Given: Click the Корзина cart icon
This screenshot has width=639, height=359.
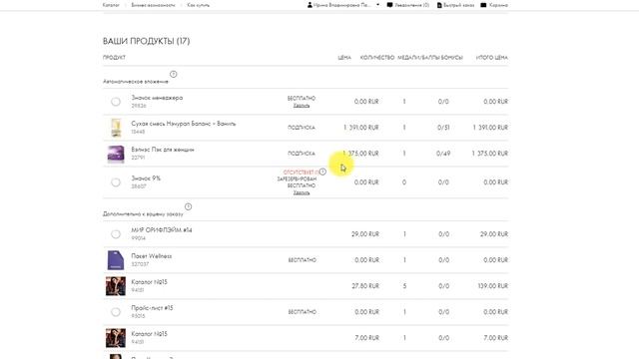Looking at the screenshot, I should point(483,5).
